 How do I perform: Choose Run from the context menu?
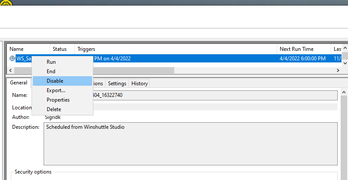51,62
